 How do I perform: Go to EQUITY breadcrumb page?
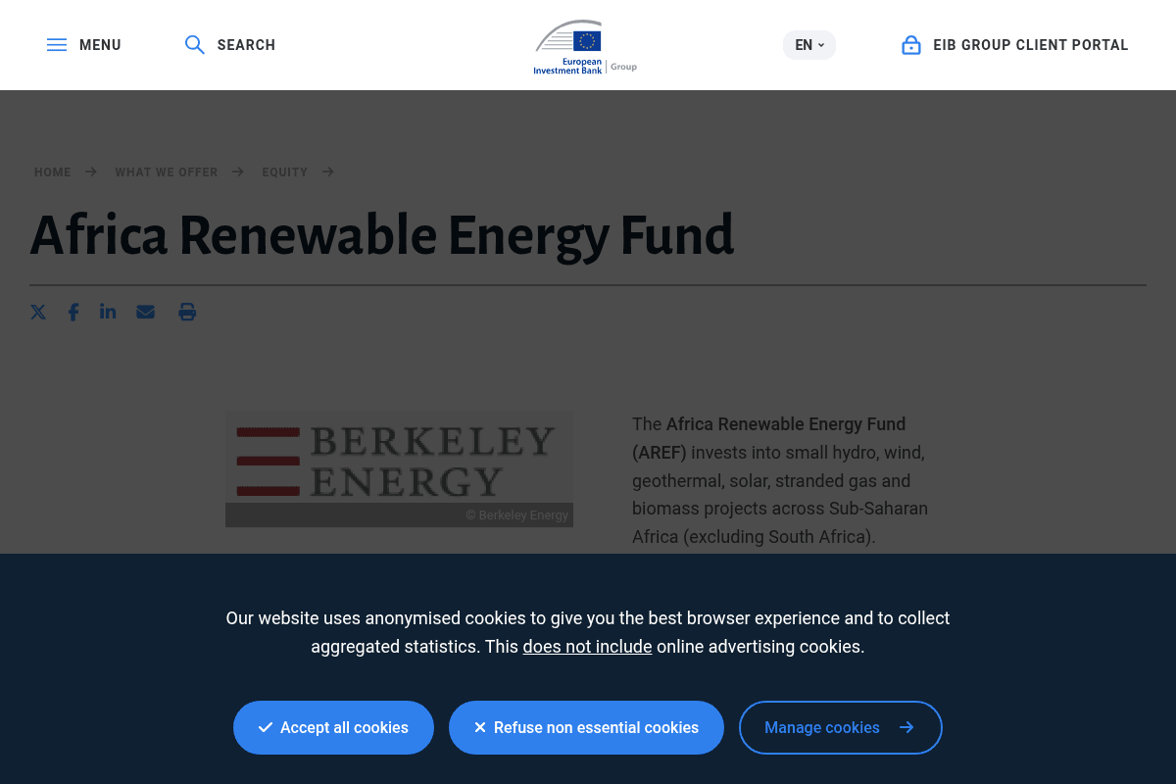pos(284,171)
